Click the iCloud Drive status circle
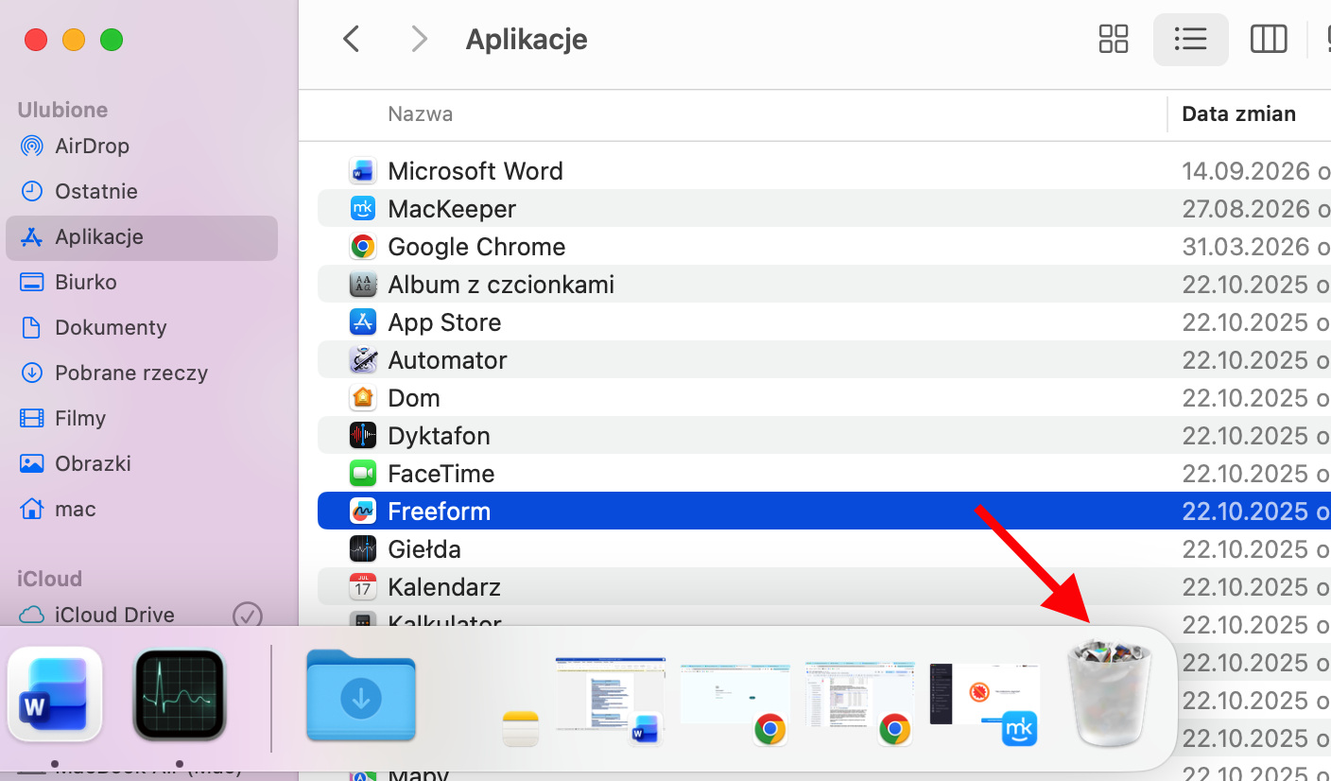1331x781 pixels. pyautogui.click(x=248, y=615)
